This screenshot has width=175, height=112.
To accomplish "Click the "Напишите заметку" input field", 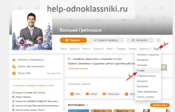I will [x=100, y=84].
